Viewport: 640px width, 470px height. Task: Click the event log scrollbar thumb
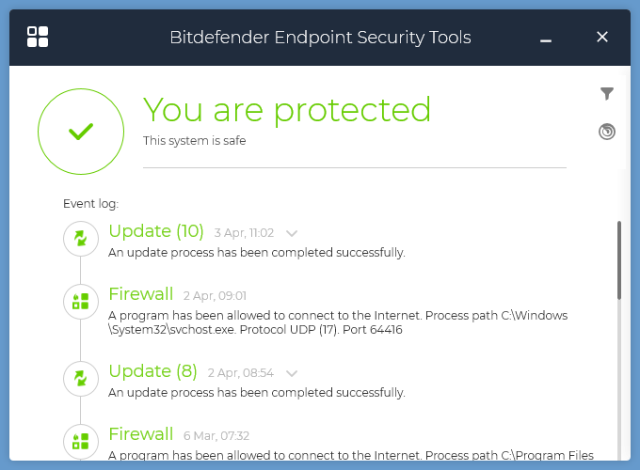618,260
